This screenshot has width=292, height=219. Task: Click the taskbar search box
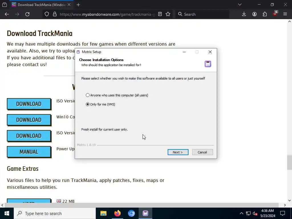point(55,213)
